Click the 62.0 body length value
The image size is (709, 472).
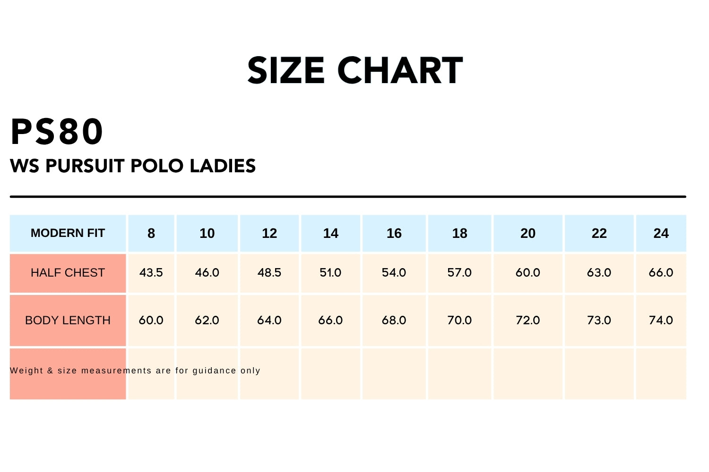207,320
